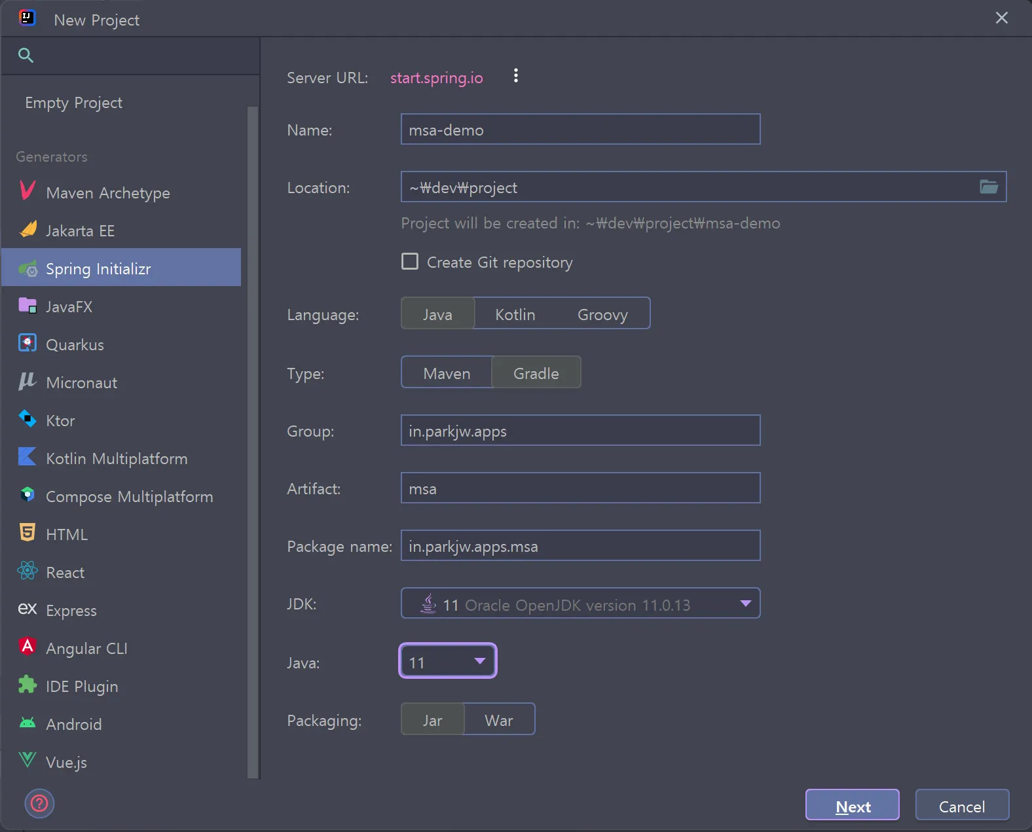Set project type to Maven
The width and height of the screenshot is (1032, 832).
(x=447, y=373)
